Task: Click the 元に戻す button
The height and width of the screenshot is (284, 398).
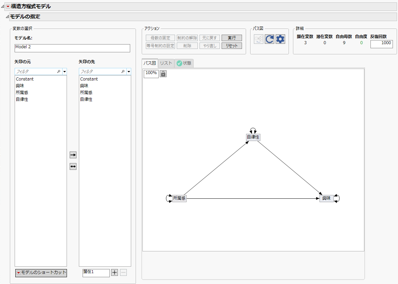Action: coord(209,38)
